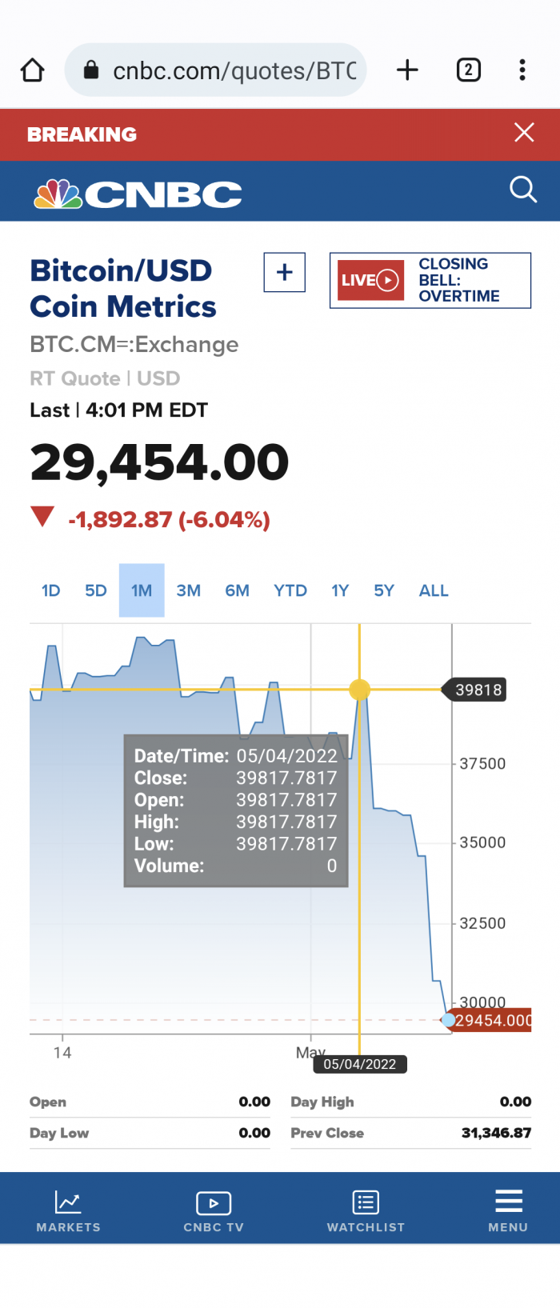Open the tab switcher showing 2 tabs
560x1308 pixels.
[x=469, y=70]
